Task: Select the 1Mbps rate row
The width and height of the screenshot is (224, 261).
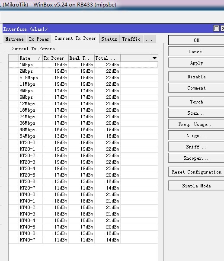Action: [x=83, y=64]
